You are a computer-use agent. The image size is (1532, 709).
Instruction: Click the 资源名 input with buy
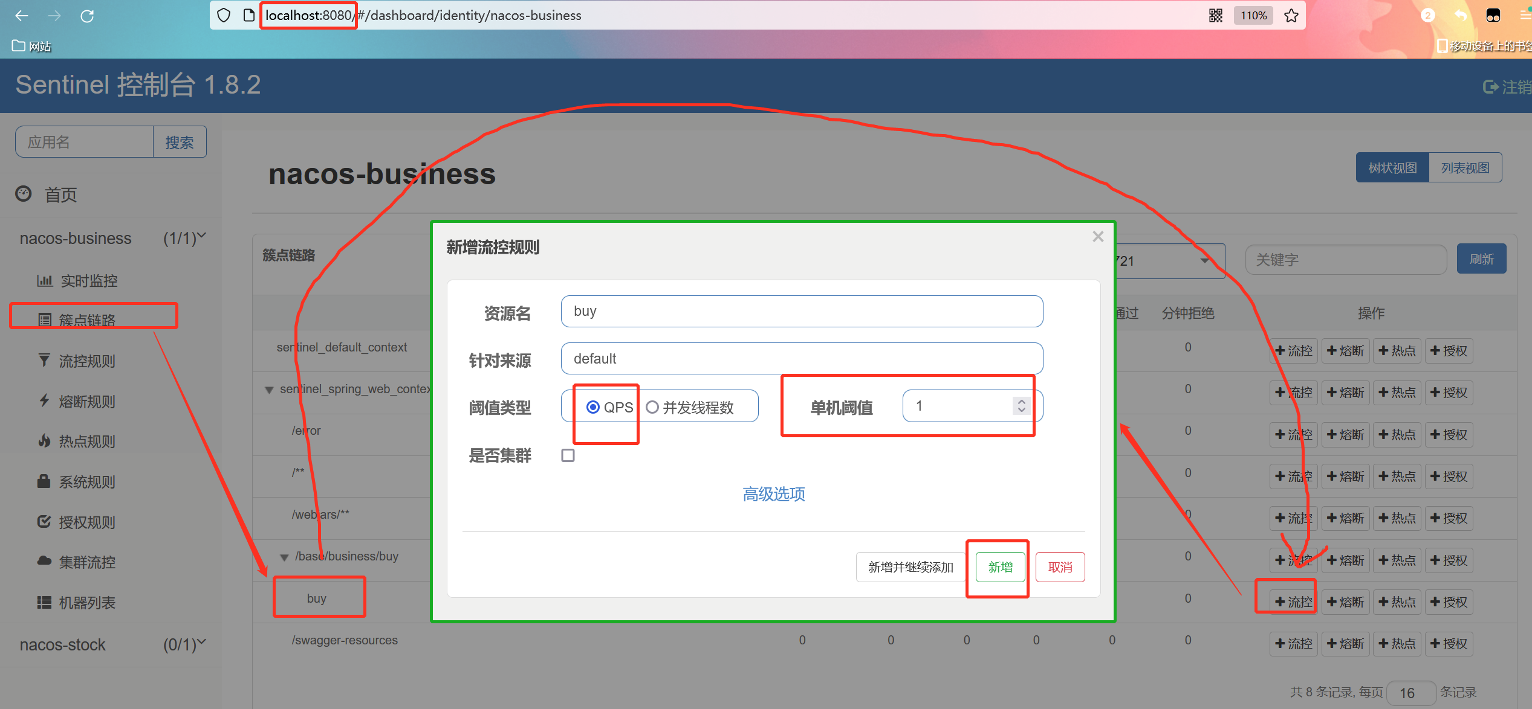(x=802, y=311)
